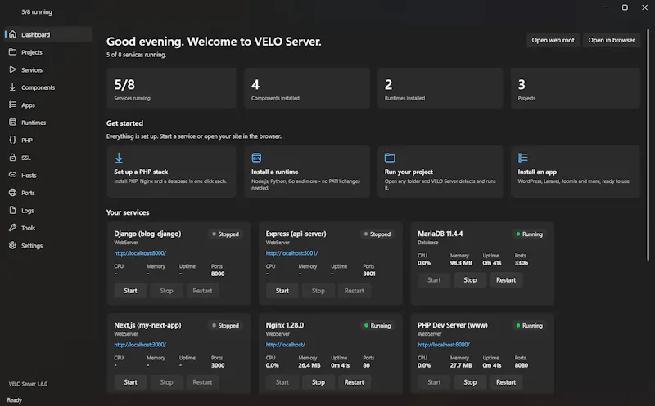Go to Projects section

48,52
